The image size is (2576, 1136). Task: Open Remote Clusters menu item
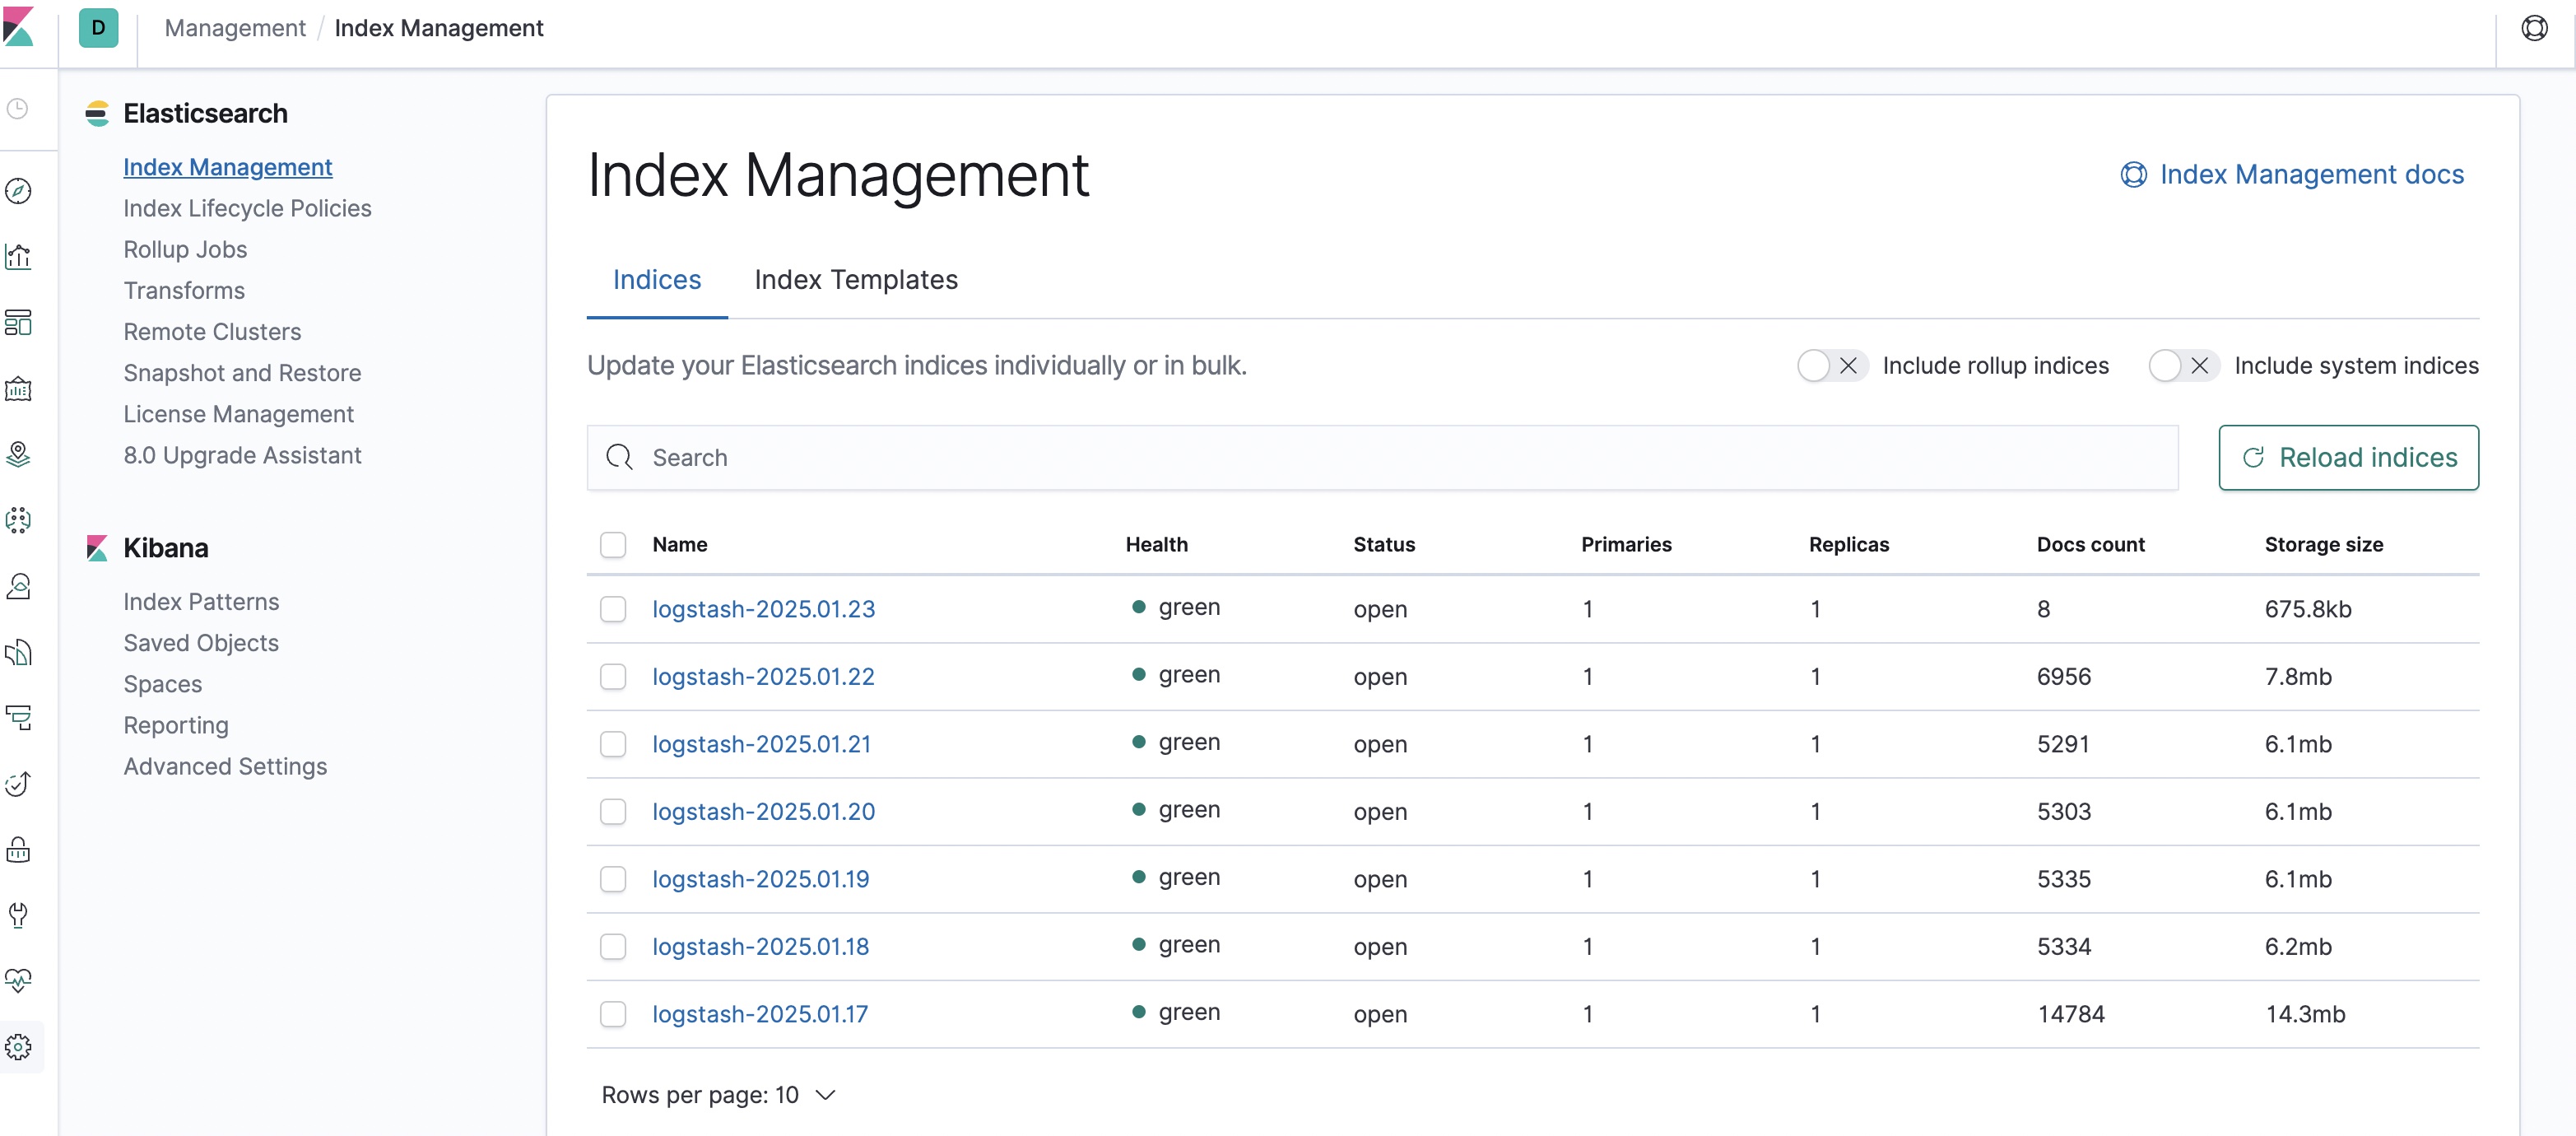click(212, 331)
